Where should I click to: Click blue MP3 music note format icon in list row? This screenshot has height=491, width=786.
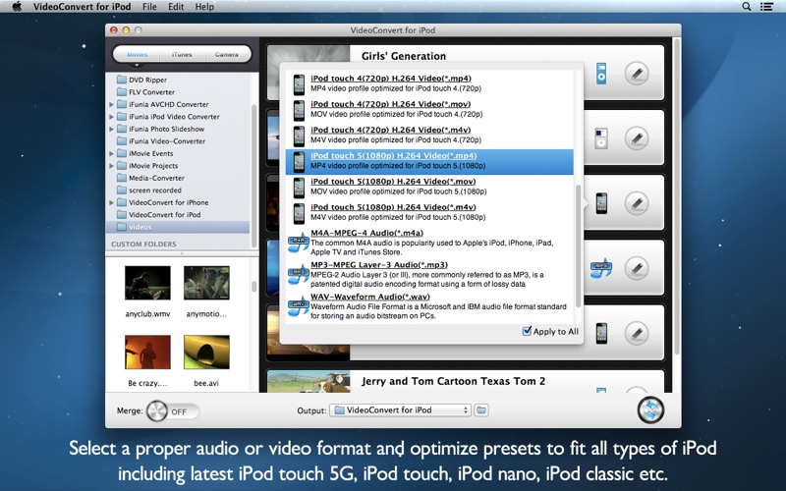601,268
